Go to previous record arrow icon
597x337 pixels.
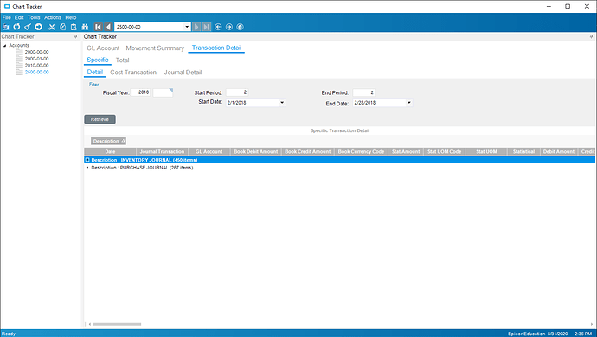tap(108, 27)
